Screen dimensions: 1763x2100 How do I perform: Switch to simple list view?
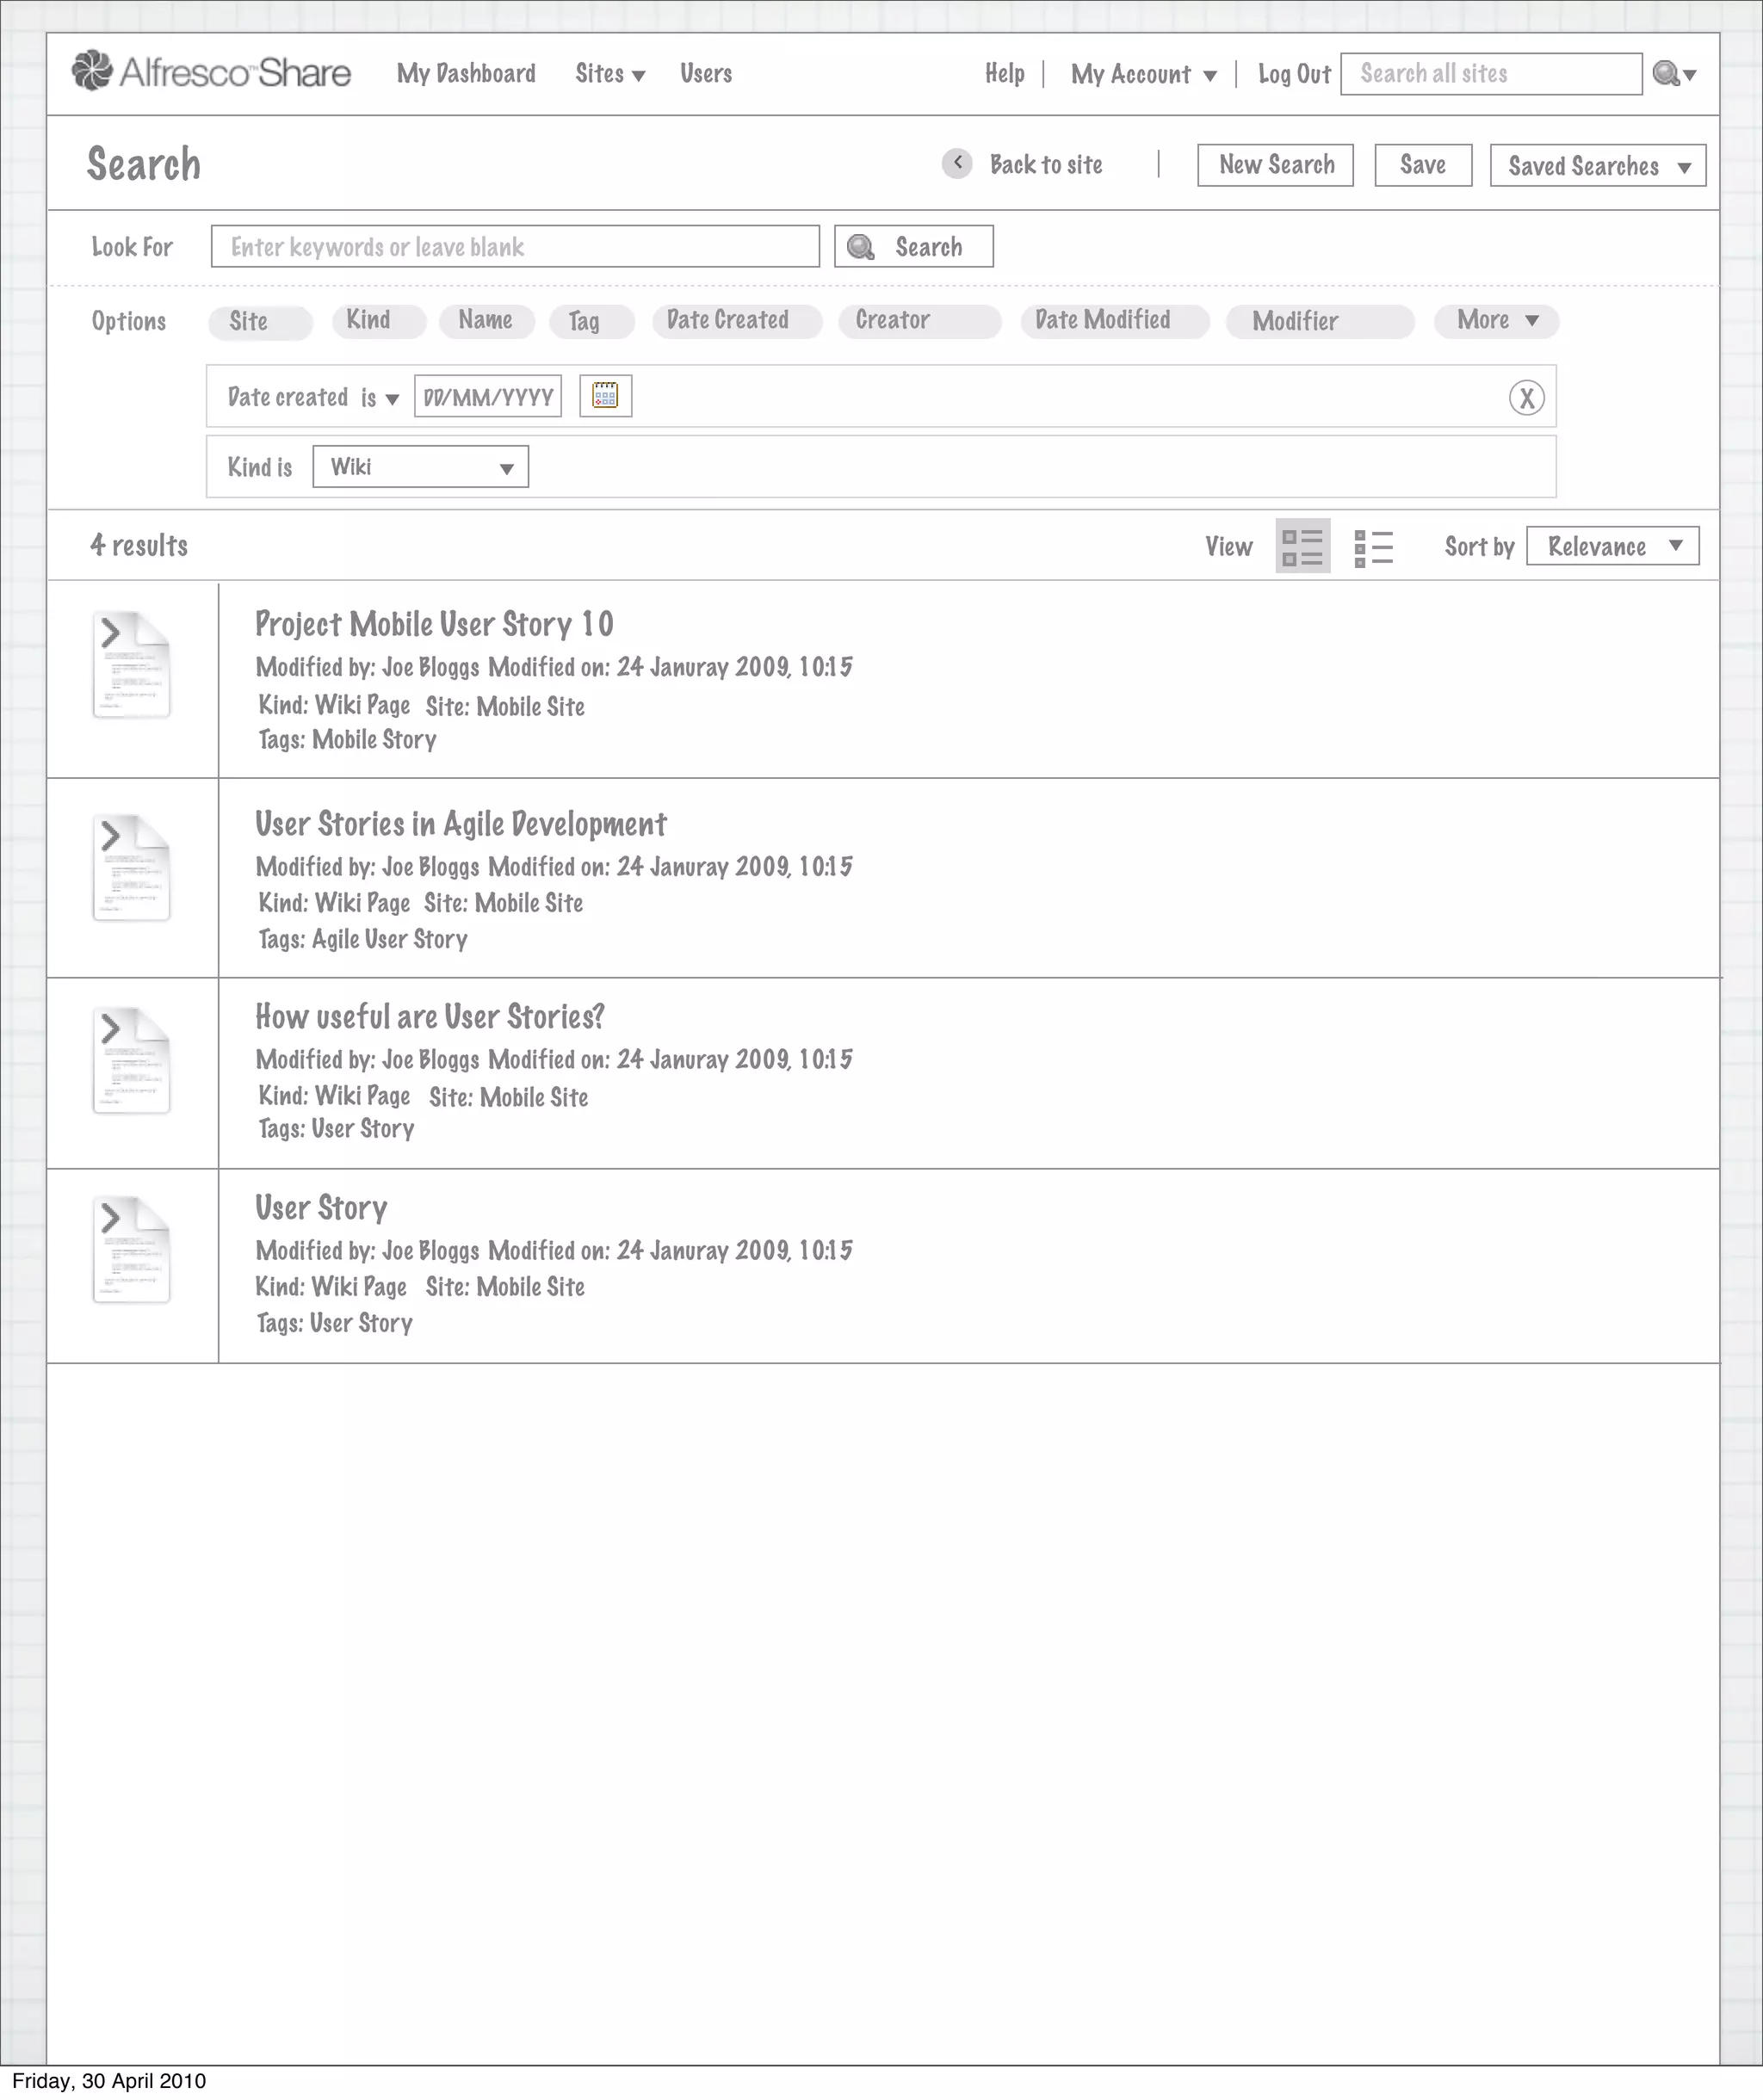click(x=1373, y=547)
